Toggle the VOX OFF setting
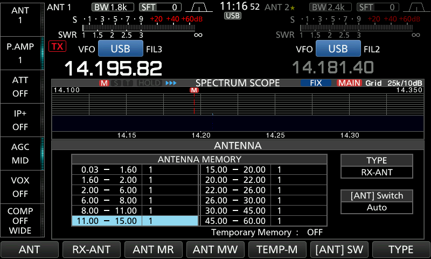The image size is (431, 259). point(20,187)
